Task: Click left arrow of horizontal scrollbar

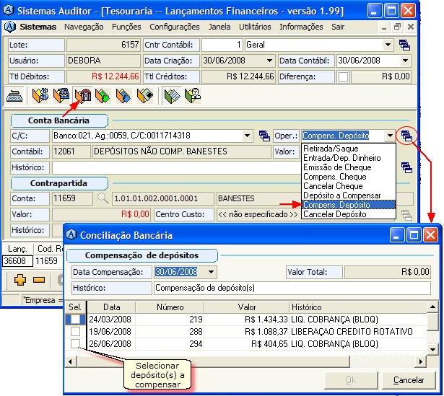Action: click(x=71, y=361)
